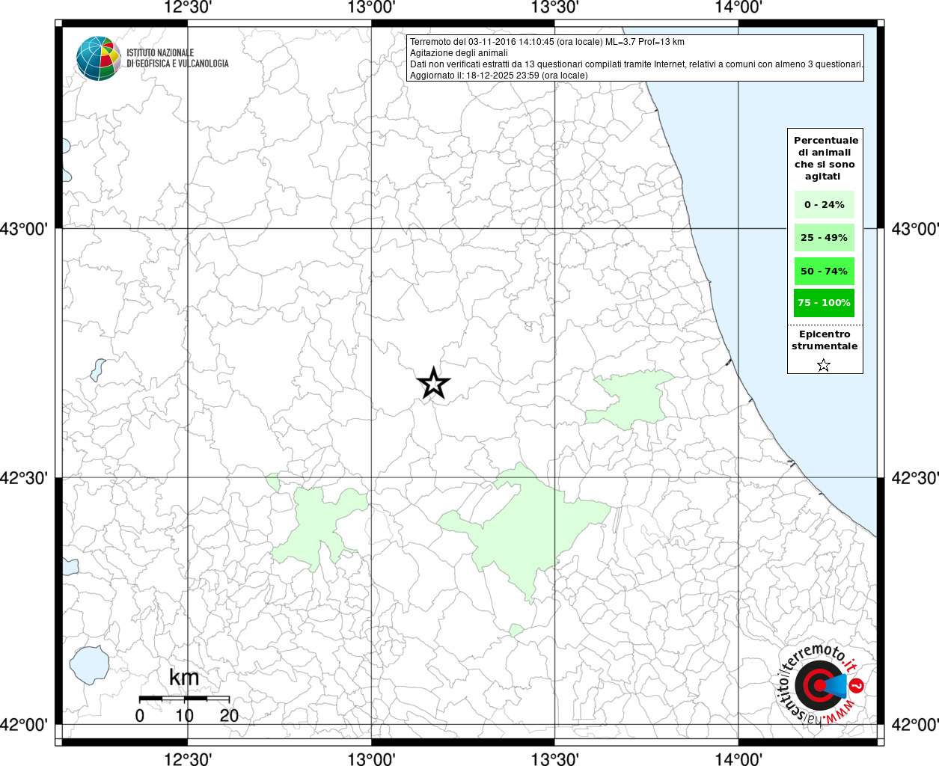Click the bottom axis label 14°00'

coord(738,759)
